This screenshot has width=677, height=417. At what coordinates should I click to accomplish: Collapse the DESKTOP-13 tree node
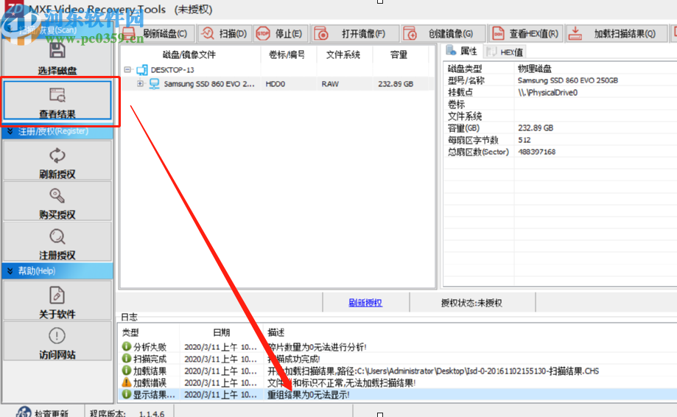point(127,69)
